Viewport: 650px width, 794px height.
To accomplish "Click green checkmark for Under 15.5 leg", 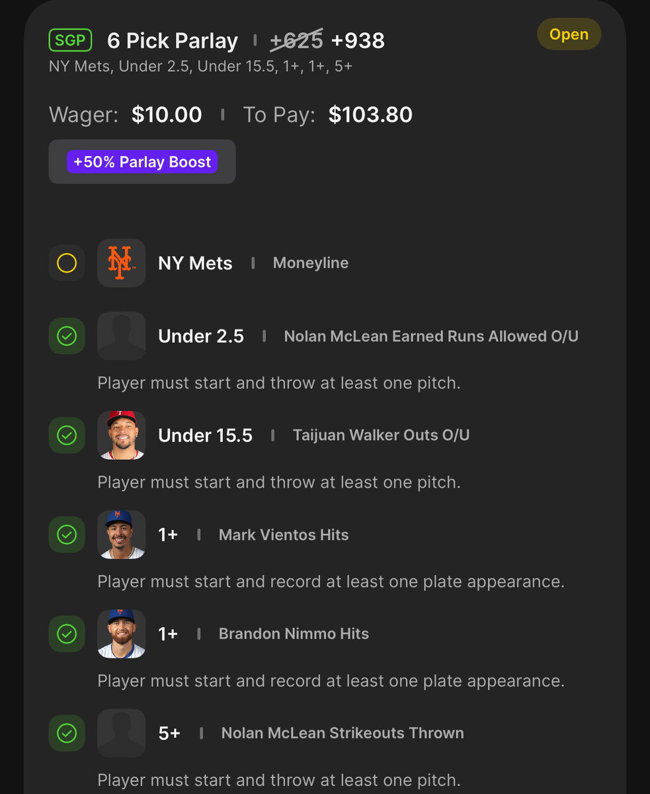I will point(67,435).
